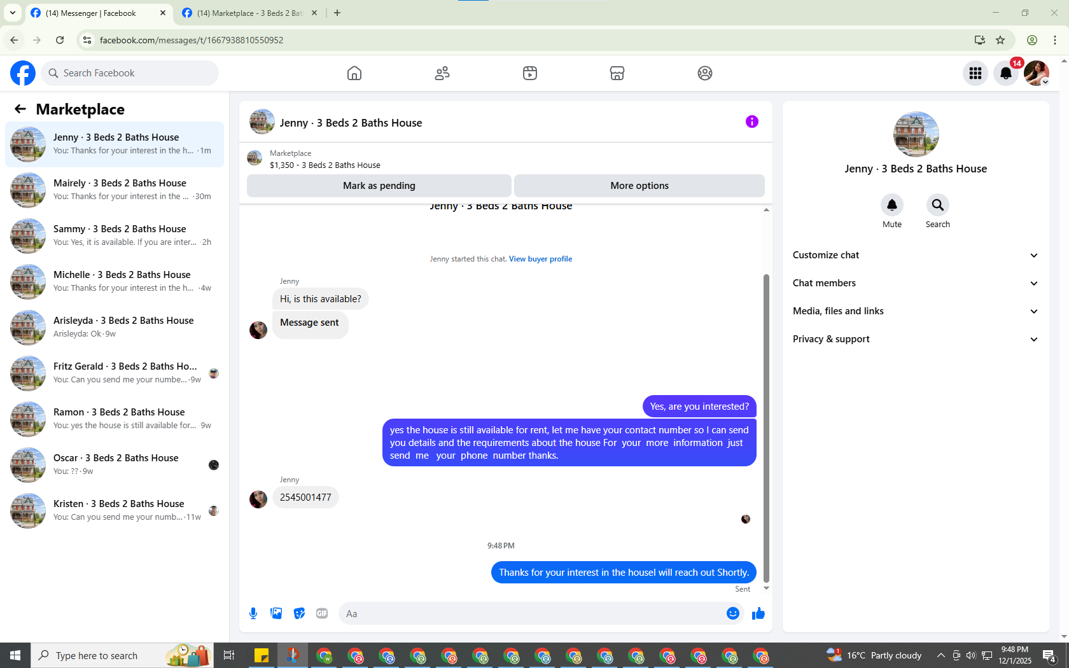
Task: Choose a sticker to send
Action: 299,613
